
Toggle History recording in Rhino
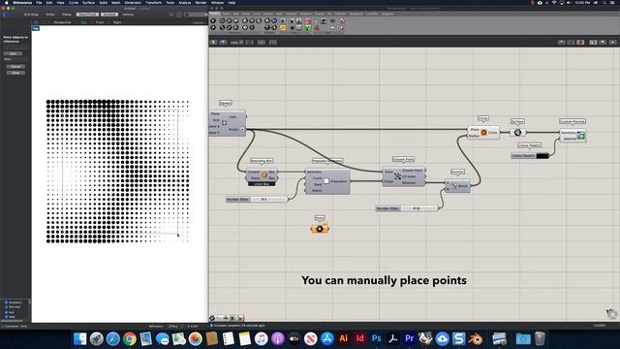coord(128,15)
